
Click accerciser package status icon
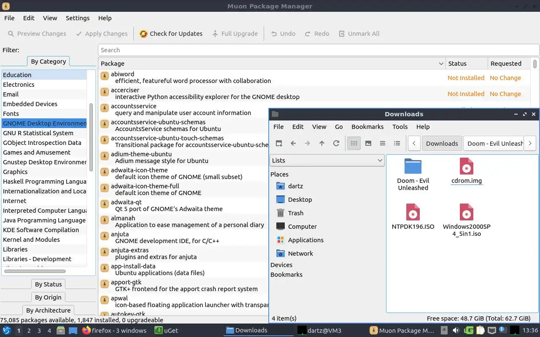tap(105, 91)
